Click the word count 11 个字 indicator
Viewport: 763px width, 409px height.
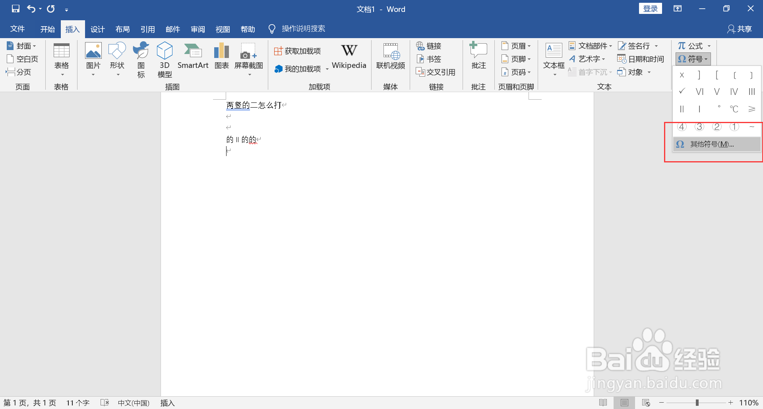78,402
